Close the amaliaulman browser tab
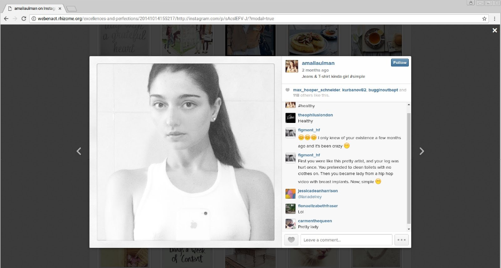Image resolution: width=501 pixels, height=268 pixels. [60, 8]
